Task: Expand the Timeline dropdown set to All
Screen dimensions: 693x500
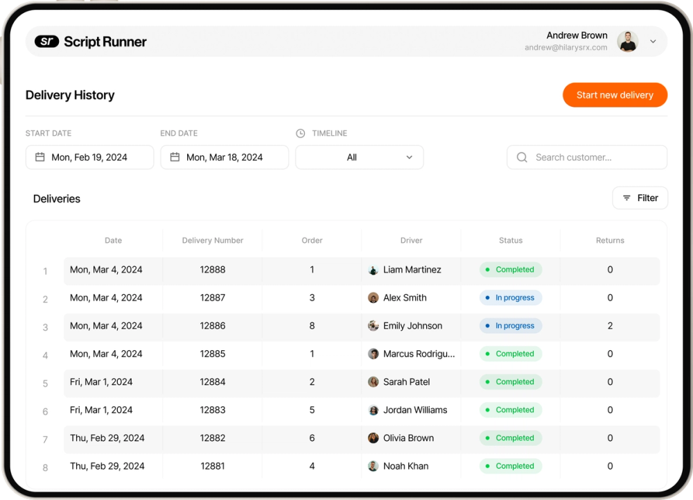Action: click(x=359, y=157)
